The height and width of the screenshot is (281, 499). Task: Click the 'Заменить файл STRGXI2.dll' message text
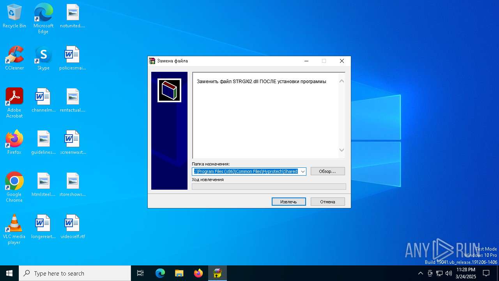261,82
